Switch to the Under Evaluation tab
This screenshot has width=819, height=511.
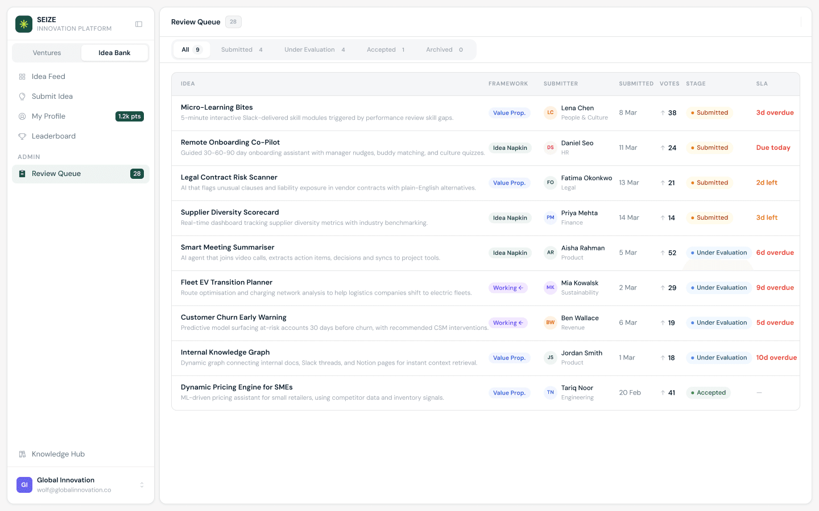tap(315, 50)
